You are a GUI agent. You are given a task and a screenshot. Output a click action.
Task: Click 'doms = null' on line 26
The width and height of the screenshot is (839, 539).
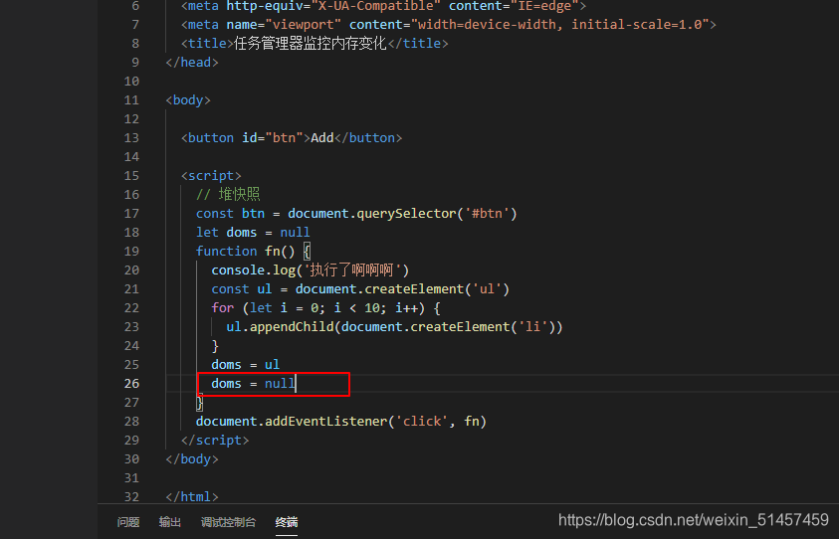253,384
